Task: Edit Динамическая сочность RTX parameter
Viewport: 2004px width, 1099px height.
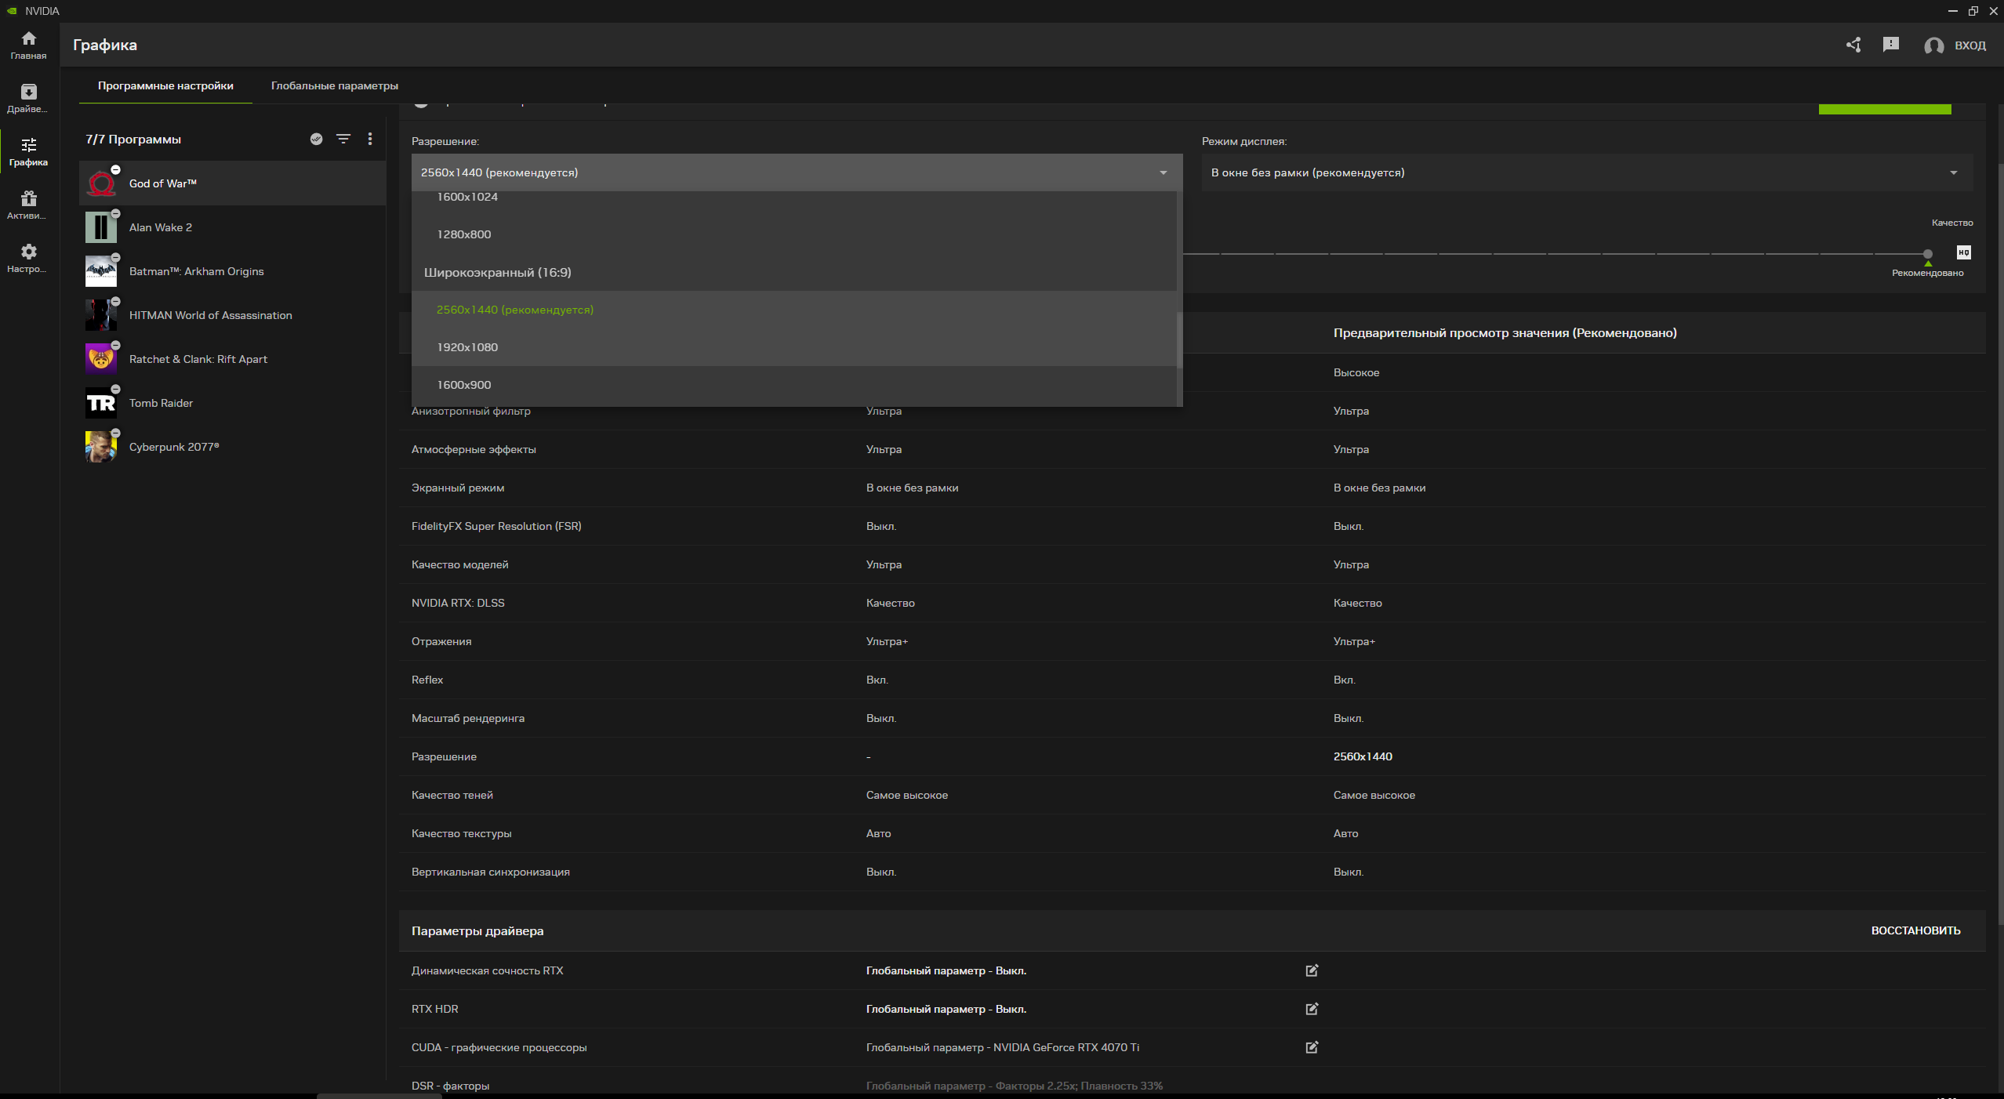Action: coord(1312,970)
